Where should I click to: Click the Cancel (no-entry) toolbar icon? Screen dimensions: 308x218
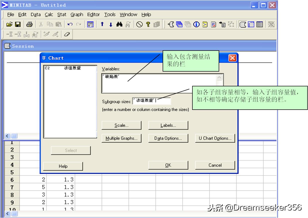(139, 25)
